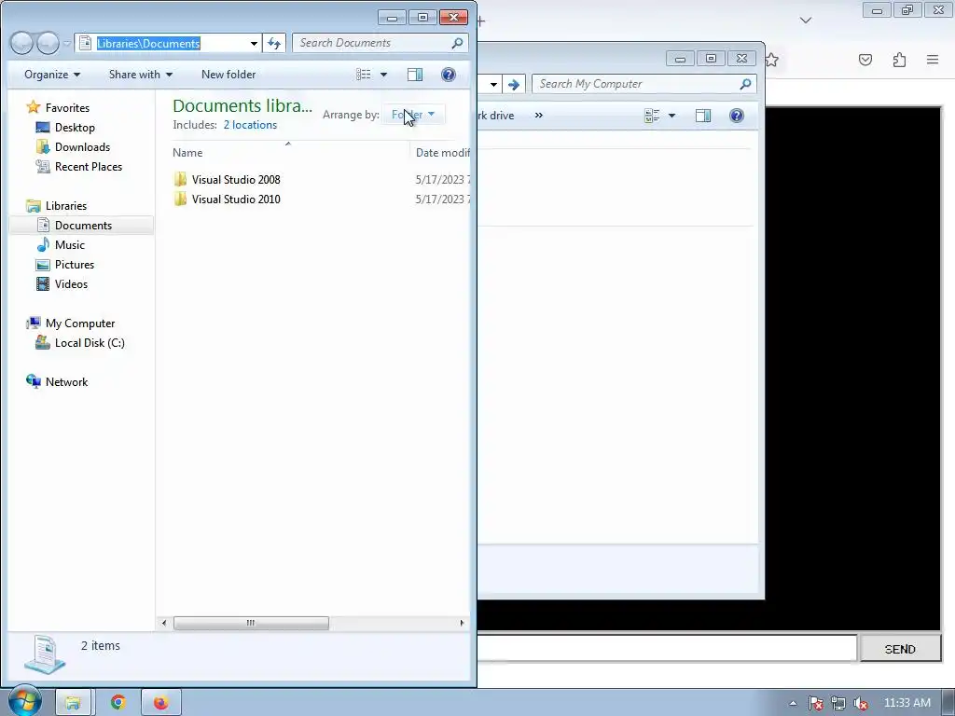The width and height of the screenshot is (955, 716).
Task: Sort by the Date modified column header
Action: click(442, 153)
